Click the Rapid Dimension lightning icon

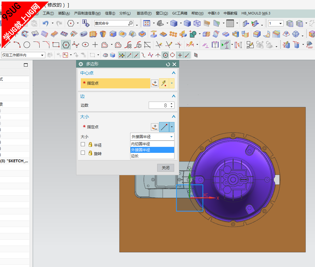point(190,45)
